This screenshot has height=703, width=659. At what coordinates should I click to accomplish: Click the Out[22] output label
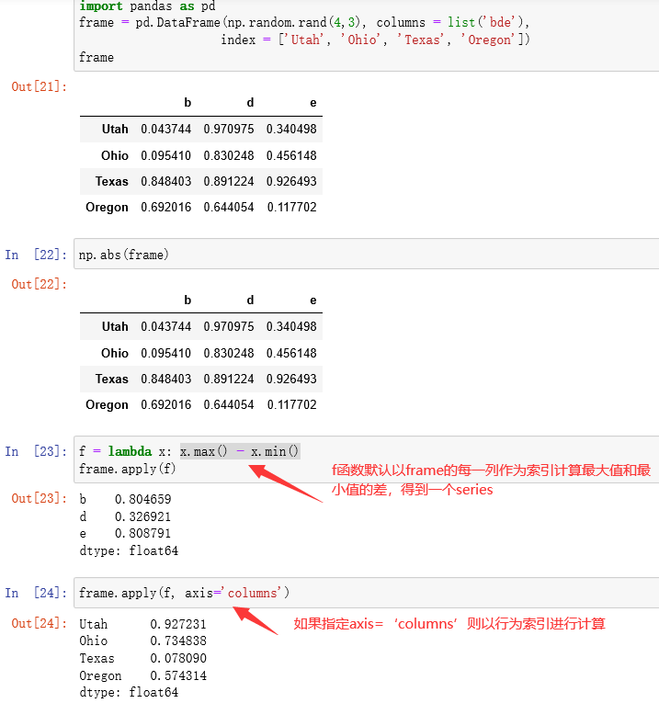[x=39, y=284]
